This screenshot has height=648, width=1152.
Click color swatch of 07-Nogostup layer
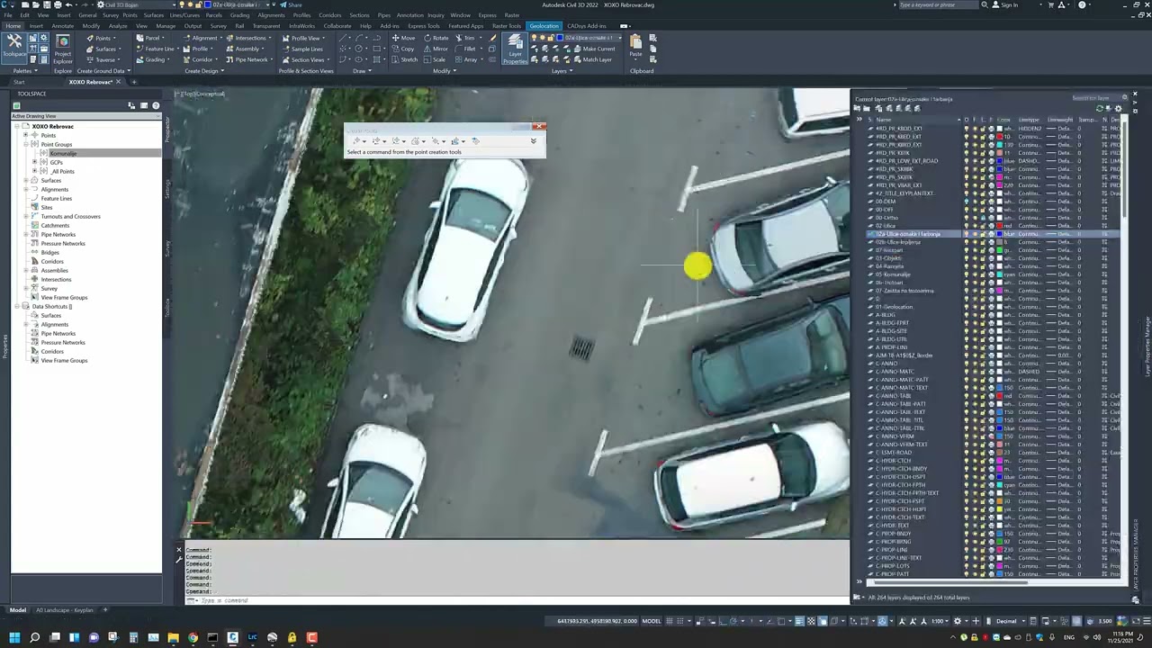(999, 250)
